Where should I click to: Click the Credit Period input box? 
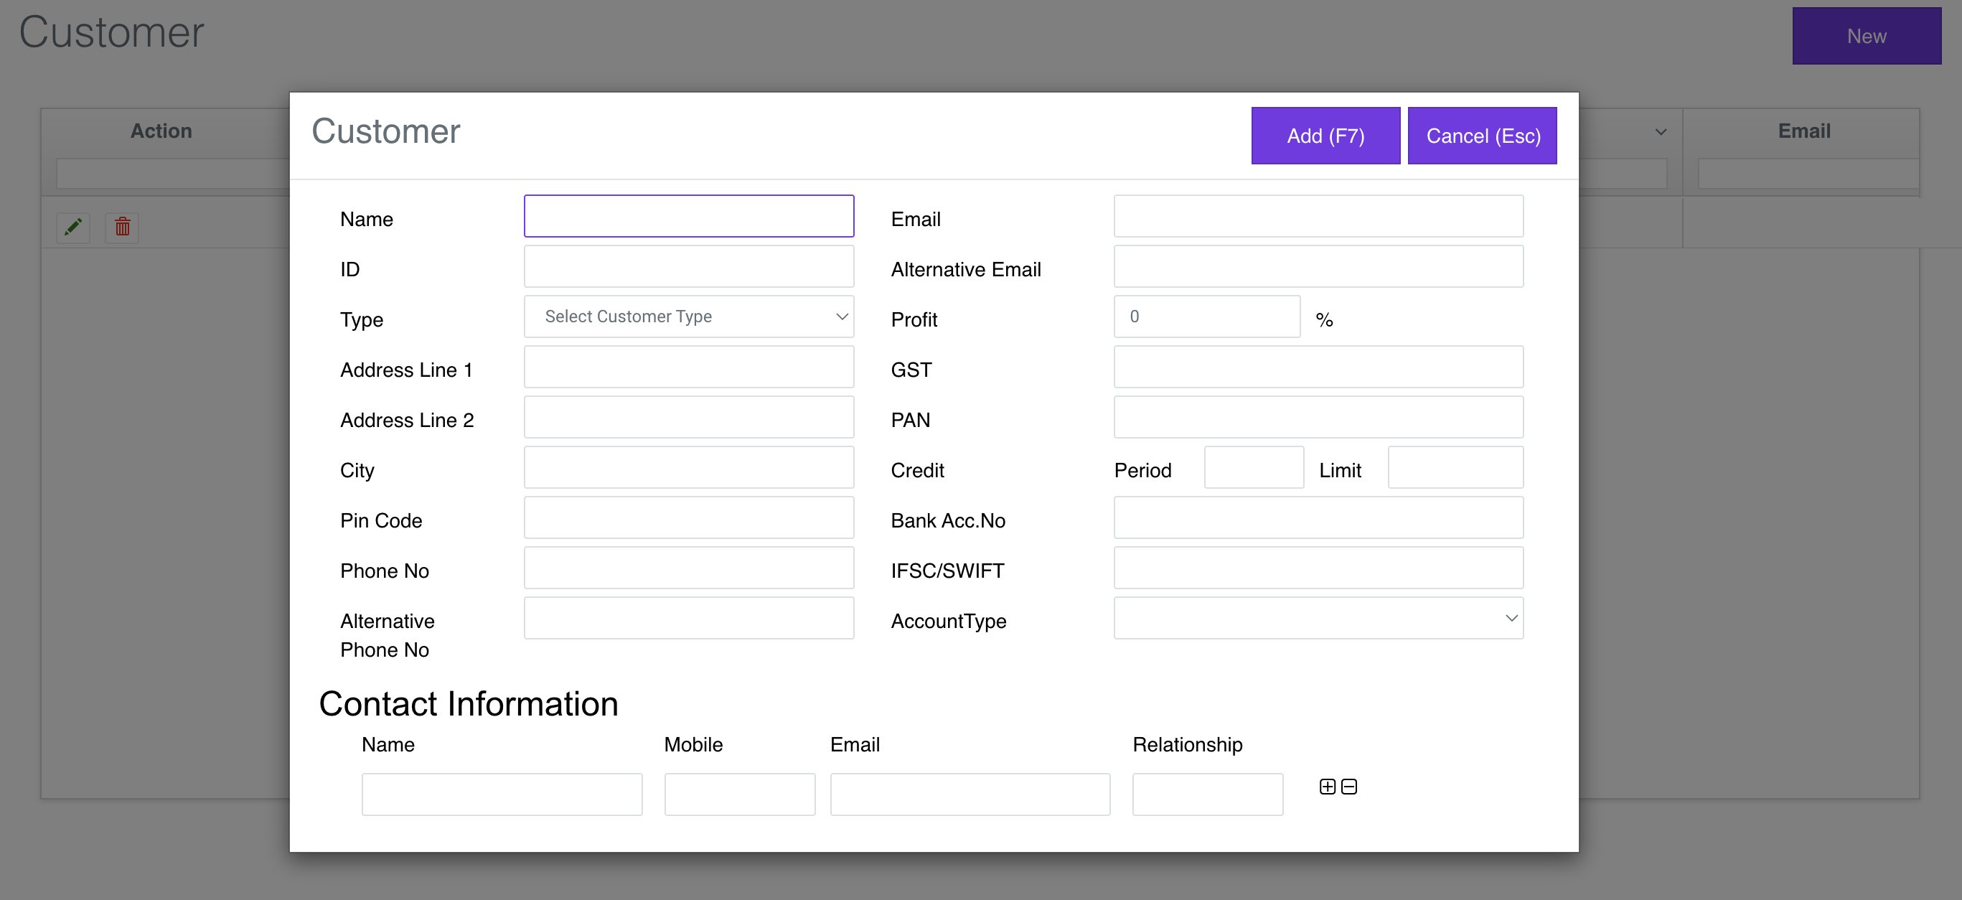[1254, 467]
